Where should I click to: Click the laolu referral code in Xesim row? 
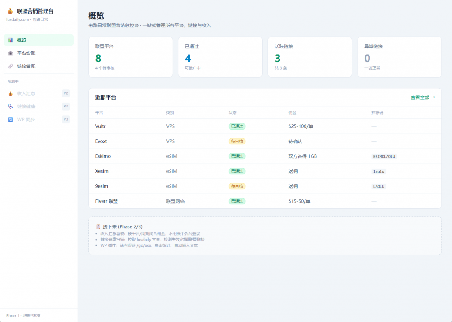379,171
